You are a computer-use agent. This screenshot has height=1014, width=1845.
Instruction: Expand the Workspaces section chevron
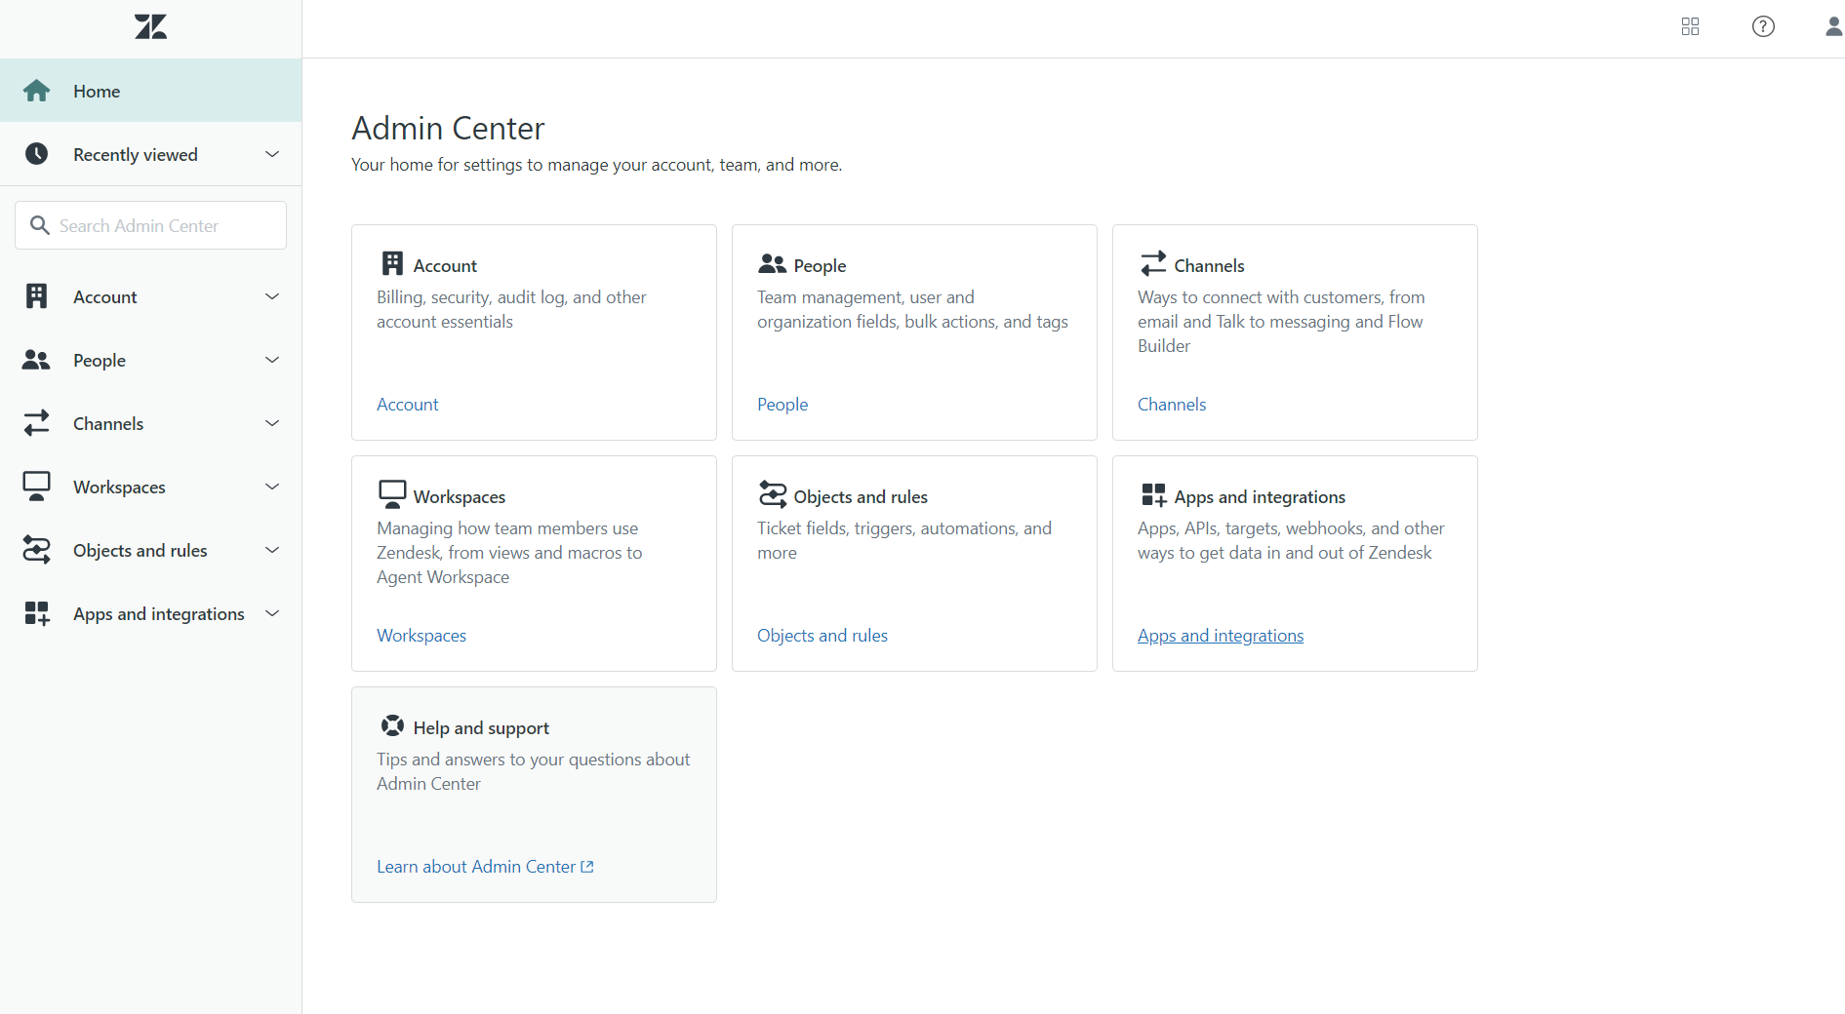(x=272, y=487)
